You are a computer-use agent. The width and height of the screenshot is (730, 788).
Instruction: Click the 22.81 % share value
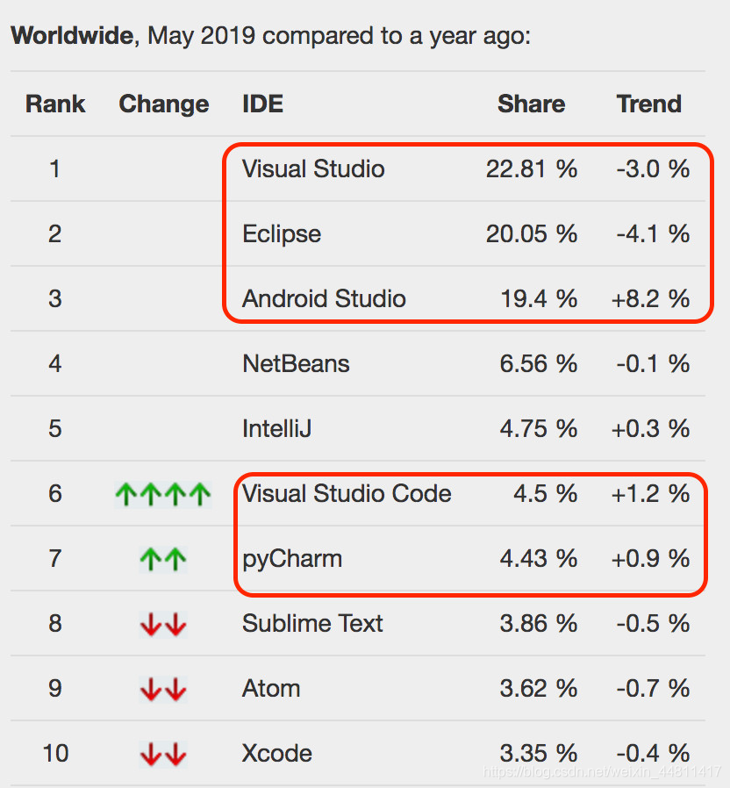tap(532, 168)
